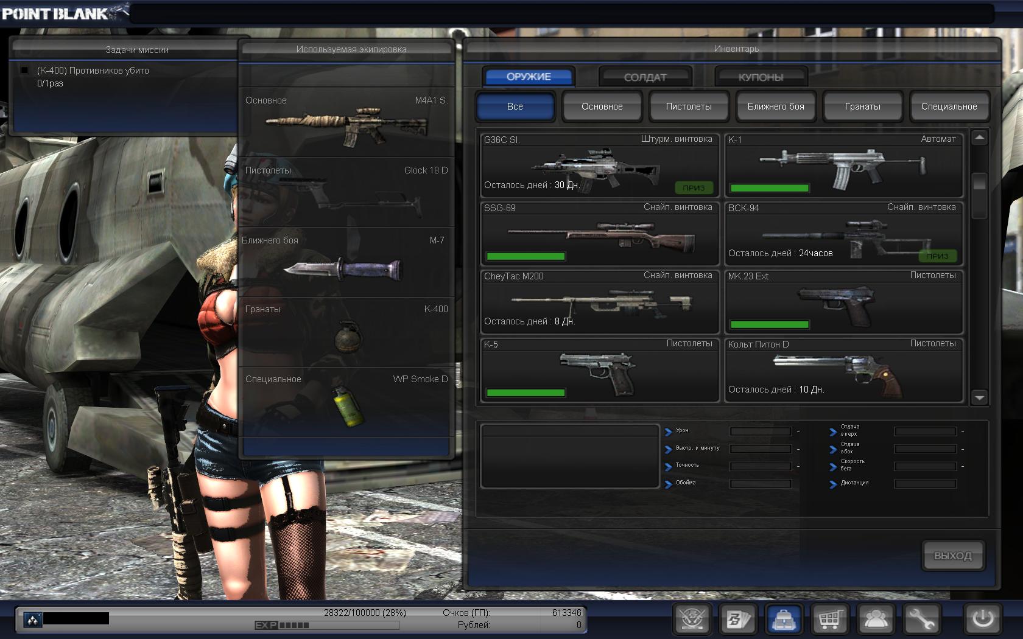Open settings with the wrench icon
Viewport: 1023px width, 639px height.
coord(921,620)
